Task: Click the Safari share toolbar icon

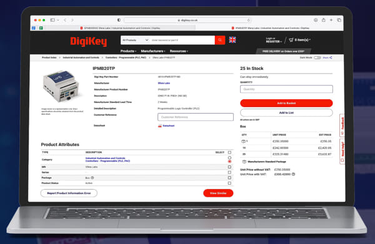Action: pos(323,20)
